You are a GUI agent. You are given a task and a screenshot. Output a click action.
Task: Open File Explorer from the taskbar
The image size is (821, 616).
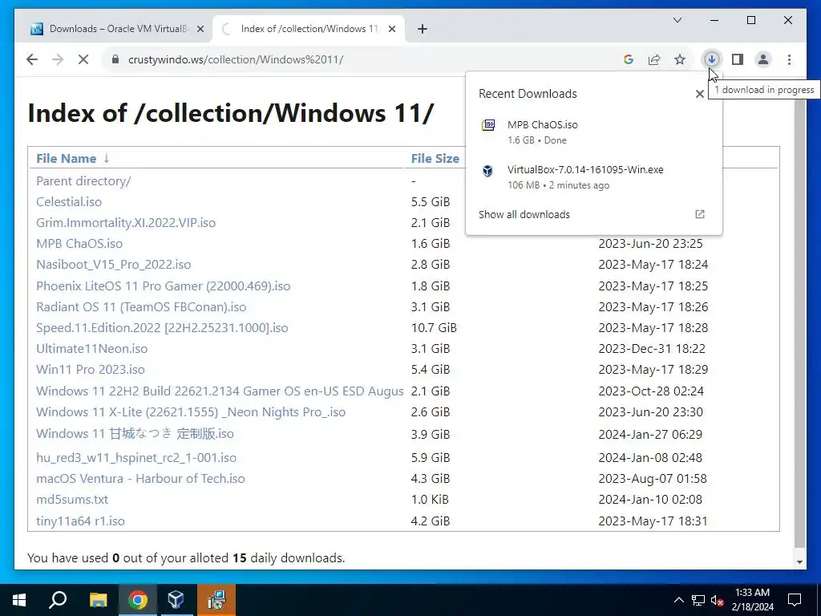click(x=98, y=600)
